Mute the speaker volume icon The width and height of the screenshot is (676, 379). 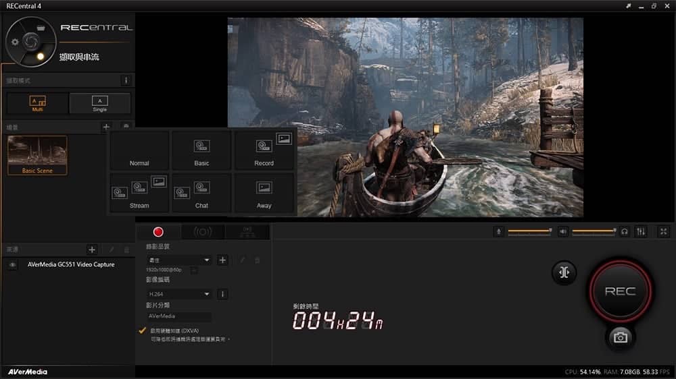562,231
